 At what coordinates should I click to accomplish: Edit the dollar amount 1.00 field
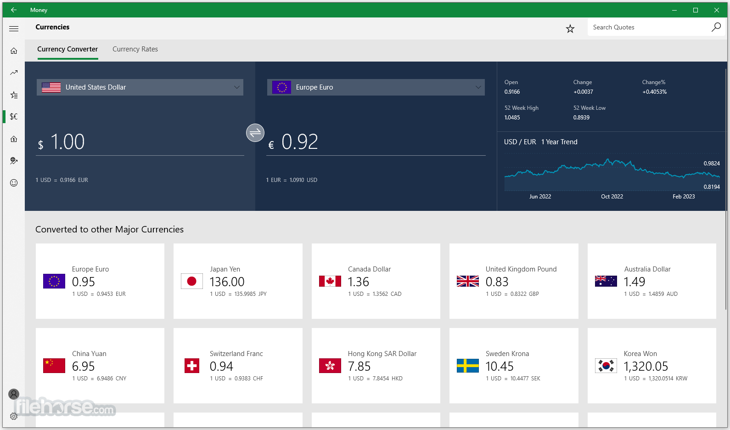pyautogui.click(x=140, y=142)
